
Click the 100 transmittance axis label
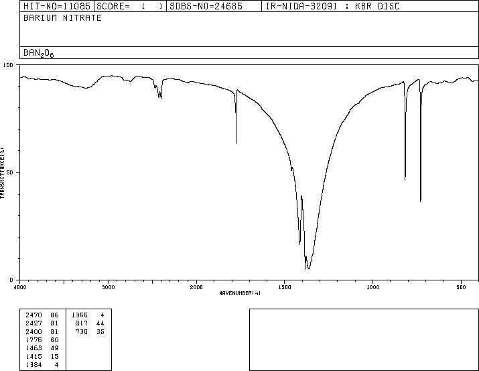coord(8,65)
